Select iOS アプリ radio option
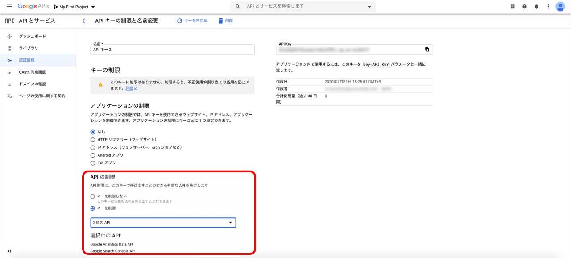Screen dimensions: 571x258 point(93,163)
